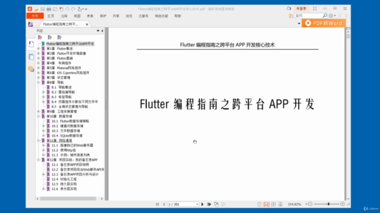Click the second bookmark toolbar icon
This screenshot has height=213, width=380.
[50, 37]
